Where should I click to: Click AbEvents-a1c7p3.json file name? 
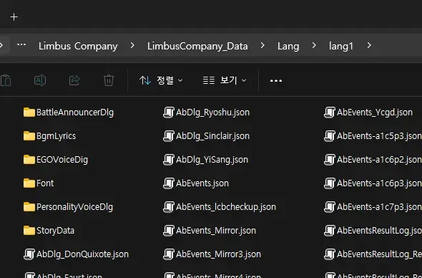[379, 207]
